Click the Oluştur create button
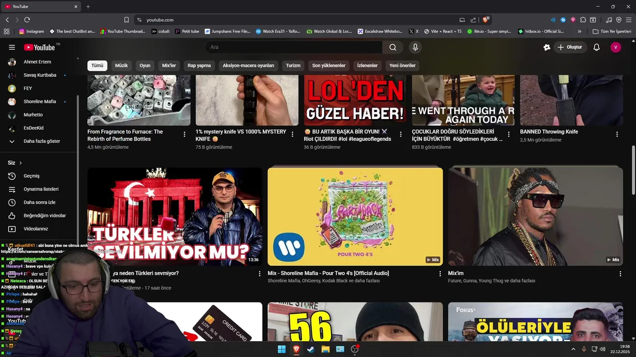636x357 pixels. [x=570, y=47]
